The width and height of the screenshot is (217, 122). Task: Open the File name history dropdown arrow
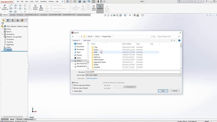tap(180, 72)
